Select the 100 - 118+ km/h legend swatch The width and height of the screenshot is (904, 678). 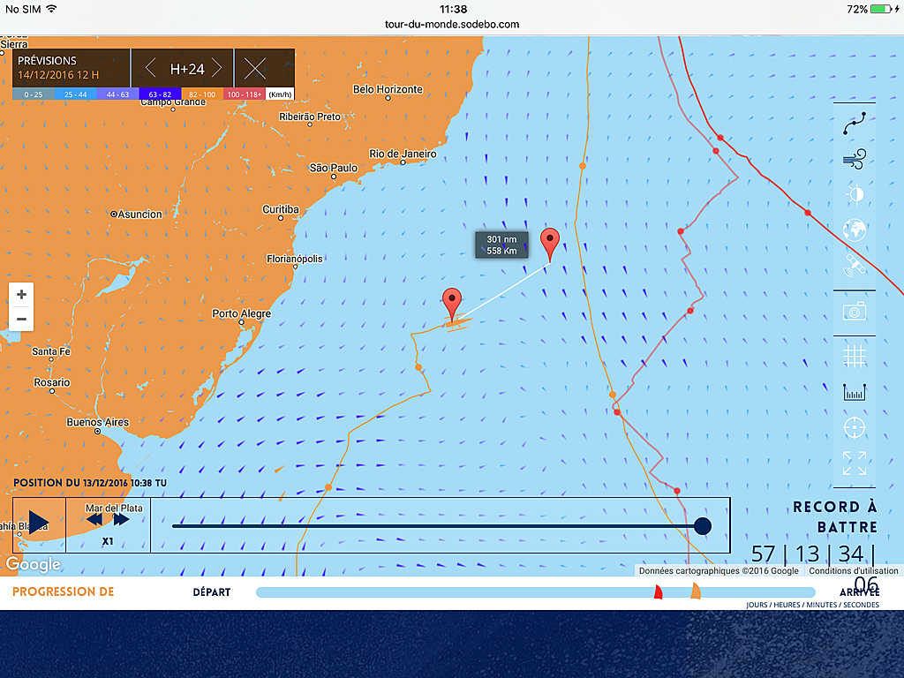tap(245, 94)
